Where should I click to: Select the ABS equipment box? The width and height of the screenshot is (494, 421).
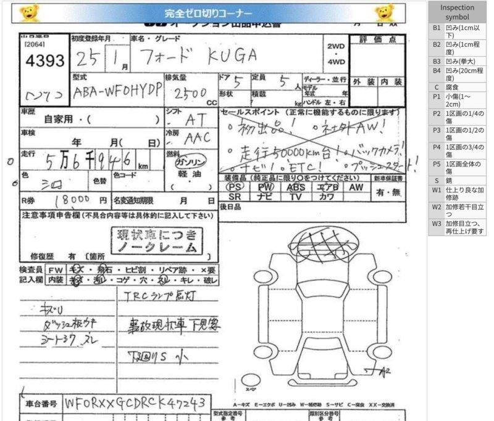pyautogui.click(x=296, y=187)
